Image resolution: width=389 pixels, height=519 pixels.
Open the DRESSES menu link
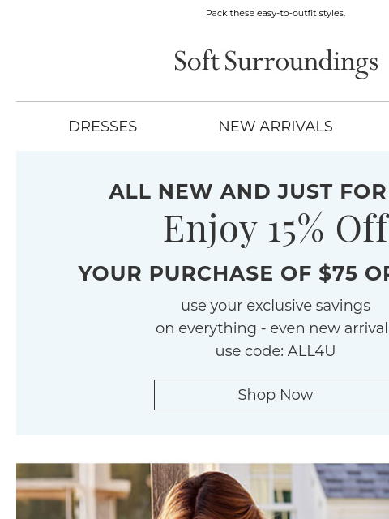point(103,127)
